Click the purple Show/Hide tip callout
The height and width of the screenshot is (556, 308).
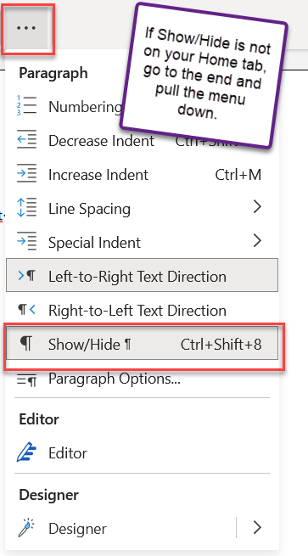204,76
